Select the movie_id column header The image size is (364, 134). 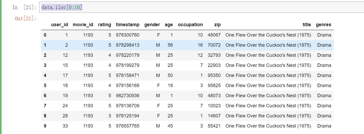click(x=83, y=25)
